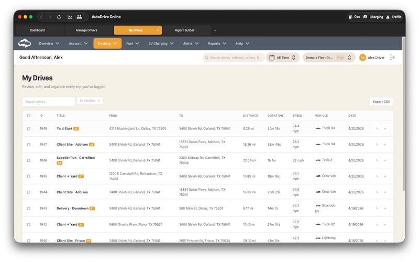This screenshot has width=419, height=262.
Task: Open the All Vehicles filter dropdown
Action: pyautogui.click(x=90, y=101)
